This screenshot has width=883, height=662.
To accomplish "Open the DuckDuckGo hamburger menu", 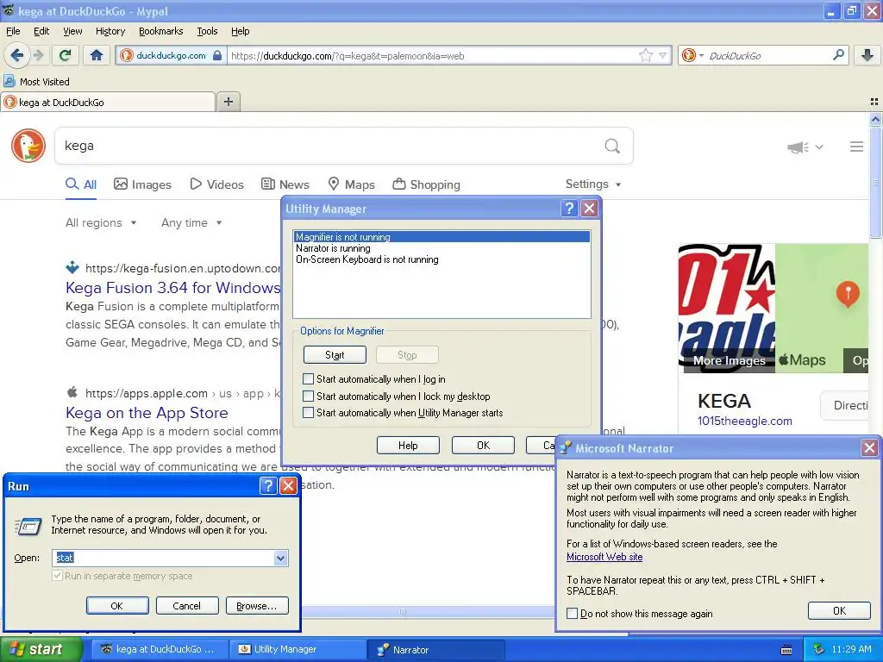I will point(856,147).
